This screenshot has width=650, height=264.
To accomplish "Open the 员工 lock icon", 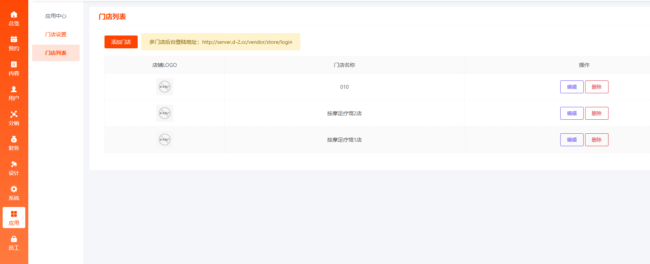I will 14,239.
